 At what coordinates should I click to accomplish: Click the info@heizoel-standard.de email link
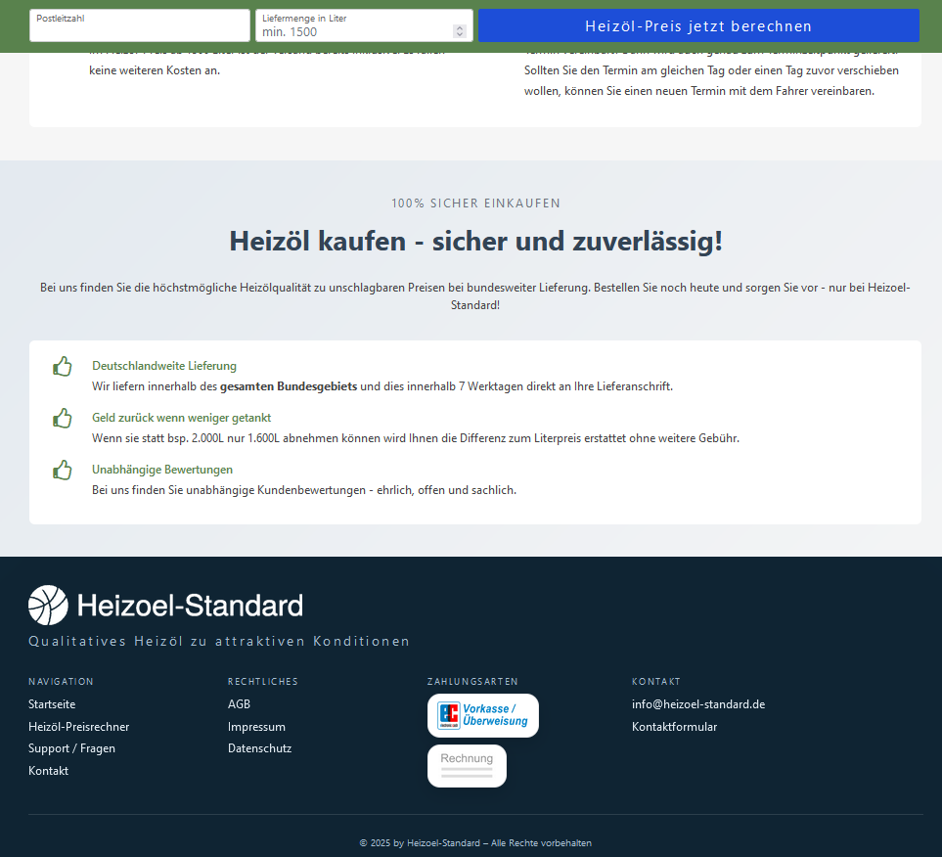tap(697, 704)
